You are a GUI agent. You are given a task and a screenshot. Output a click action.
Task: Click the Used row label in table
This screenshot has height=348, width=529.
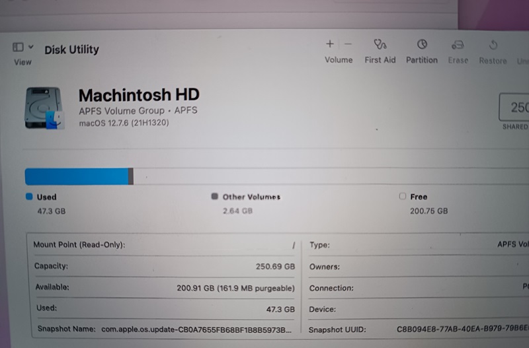[46, 308]
